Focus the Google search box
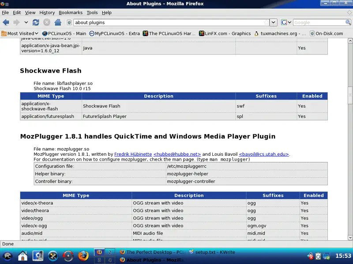Image resolution: width=353 pixels, height=264 pixels. pos(319,22)
